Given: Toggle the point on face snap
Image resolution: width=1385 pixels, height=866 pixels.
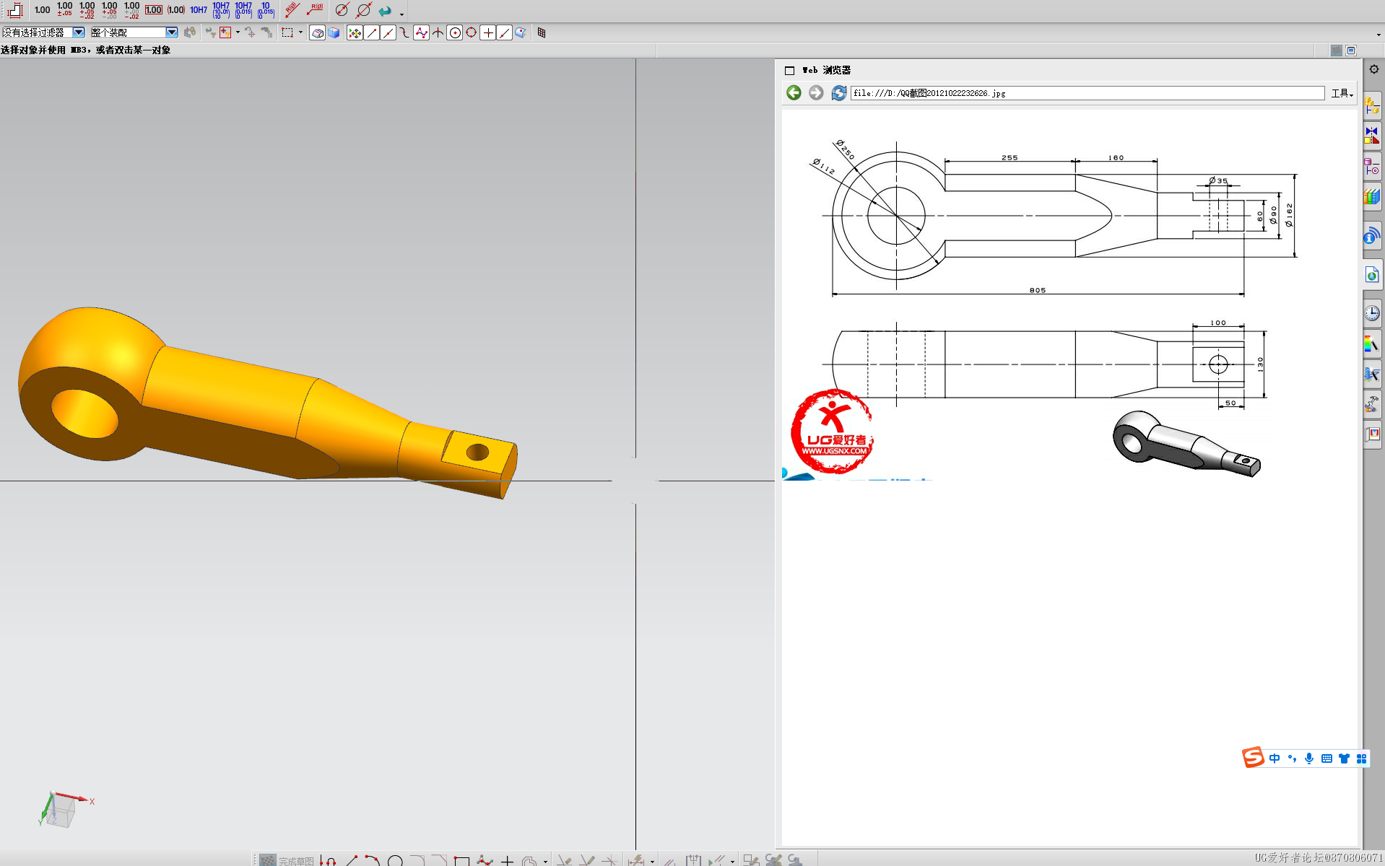Looking at the screenshot, I should pyautogui.click(x=521, y=32).
